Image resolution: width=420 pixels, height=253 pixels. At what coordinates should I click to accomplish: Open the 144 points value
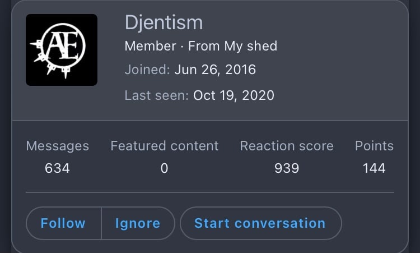374,168
